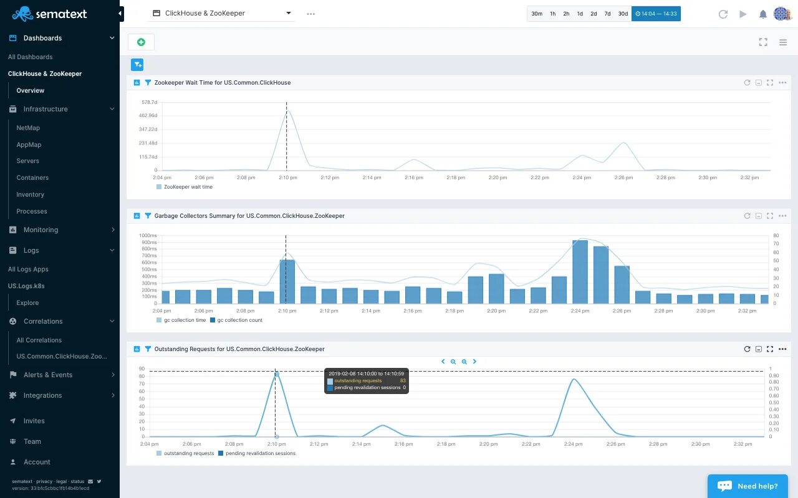Toggle gc collection count legend series
This screenshot has width=798, height=498.
236,320
